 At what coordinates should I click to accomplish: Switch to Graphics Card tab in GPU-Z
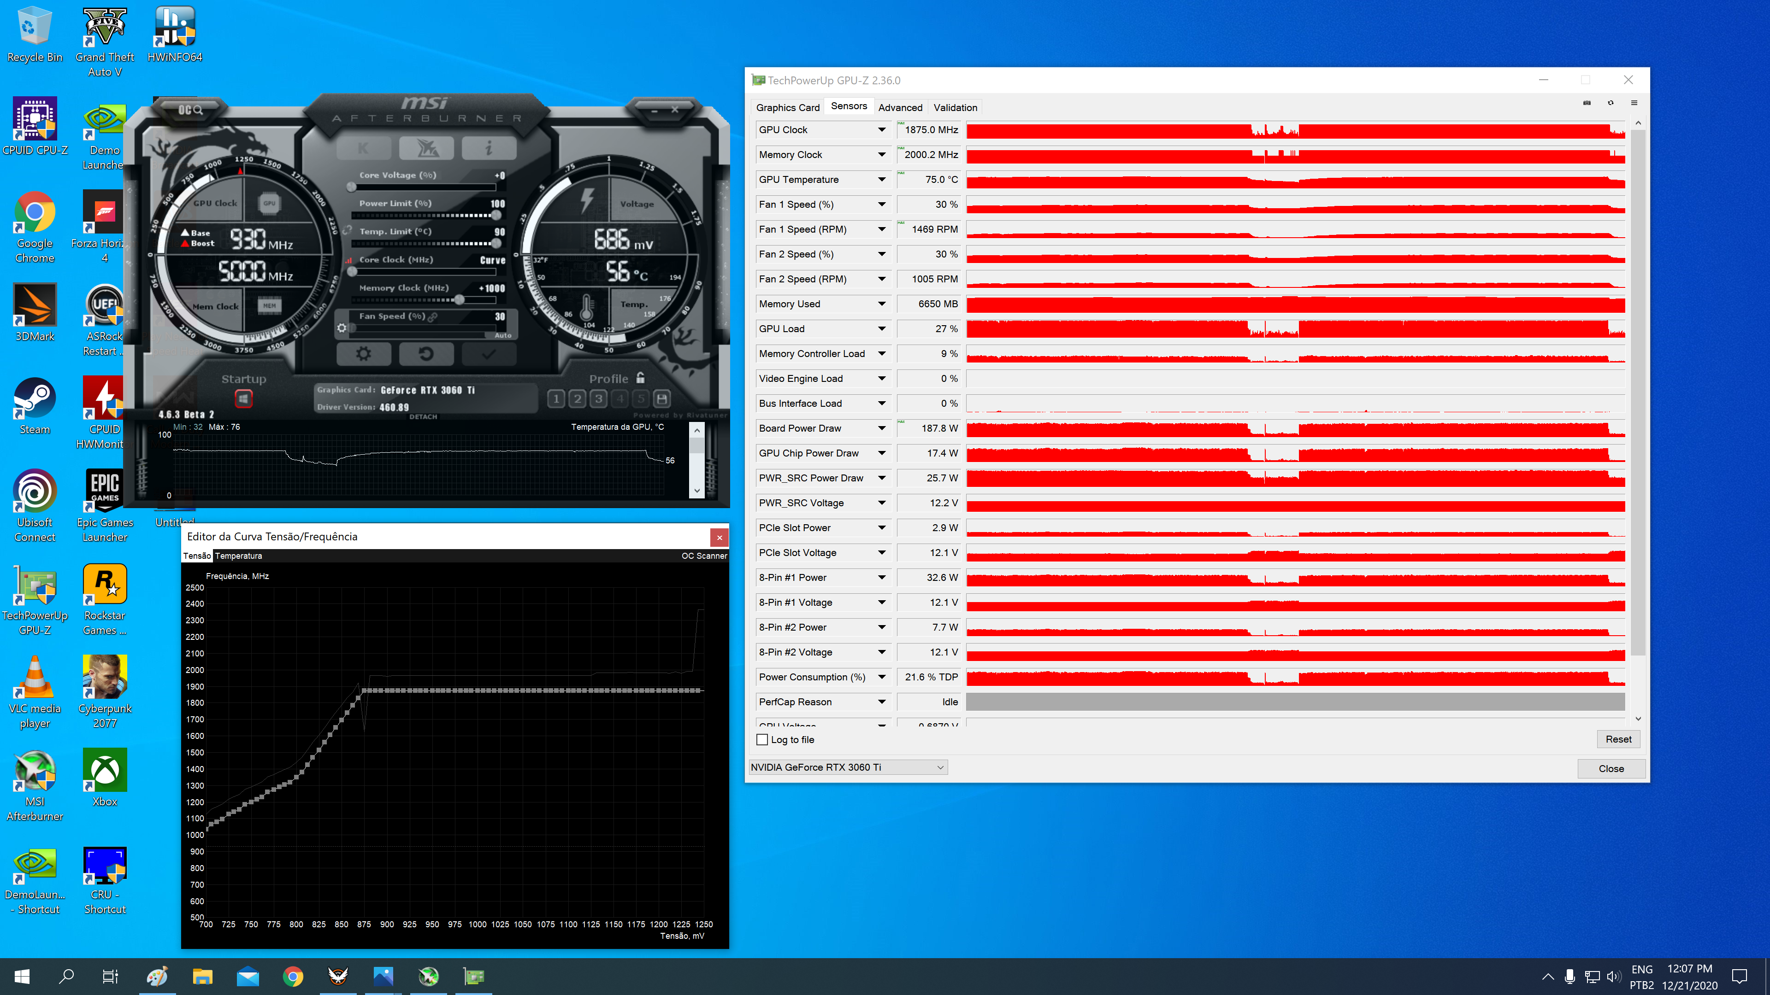(x=787, y=107)
